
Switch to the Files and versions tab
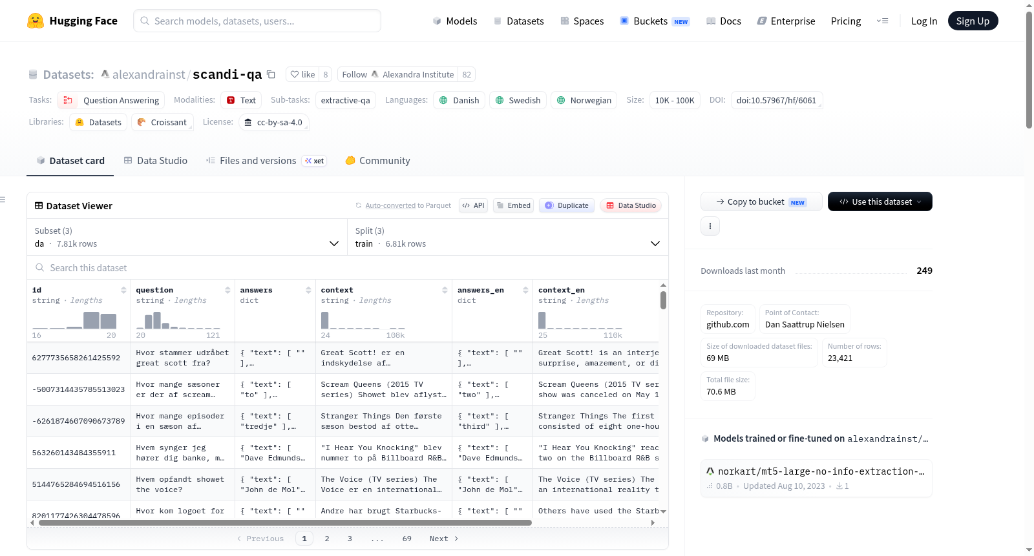point(266,160)
